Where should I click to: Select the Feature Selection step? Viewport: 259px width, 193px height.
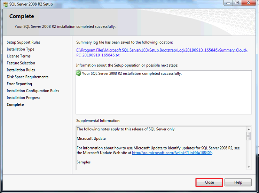point(21,63)
